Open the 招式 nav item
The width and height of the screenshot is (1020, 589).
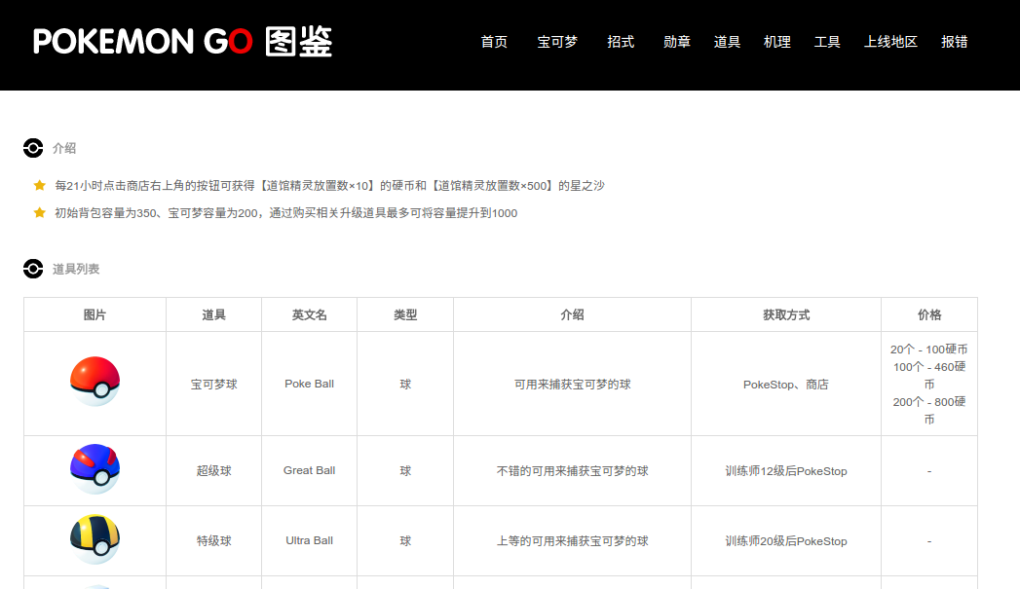coord(620,42)
